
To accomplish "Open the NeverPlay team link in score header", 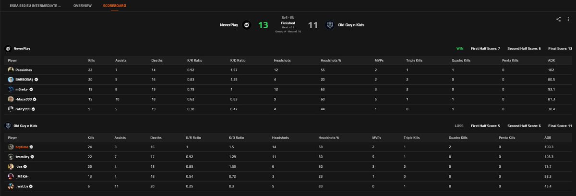I will tap(229, 25).
